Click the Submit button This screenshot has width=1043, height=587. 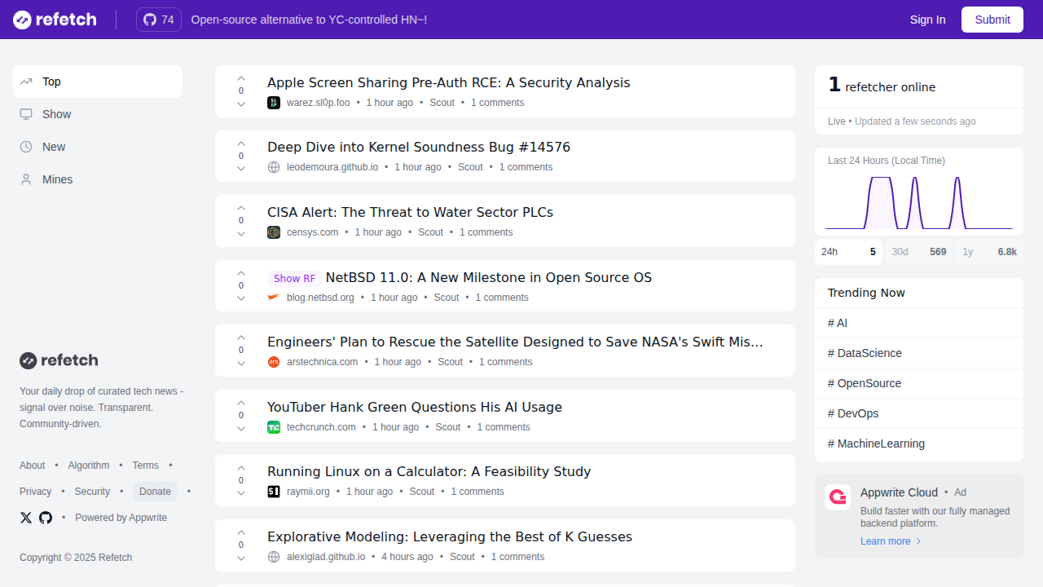[x=992, y=20]
